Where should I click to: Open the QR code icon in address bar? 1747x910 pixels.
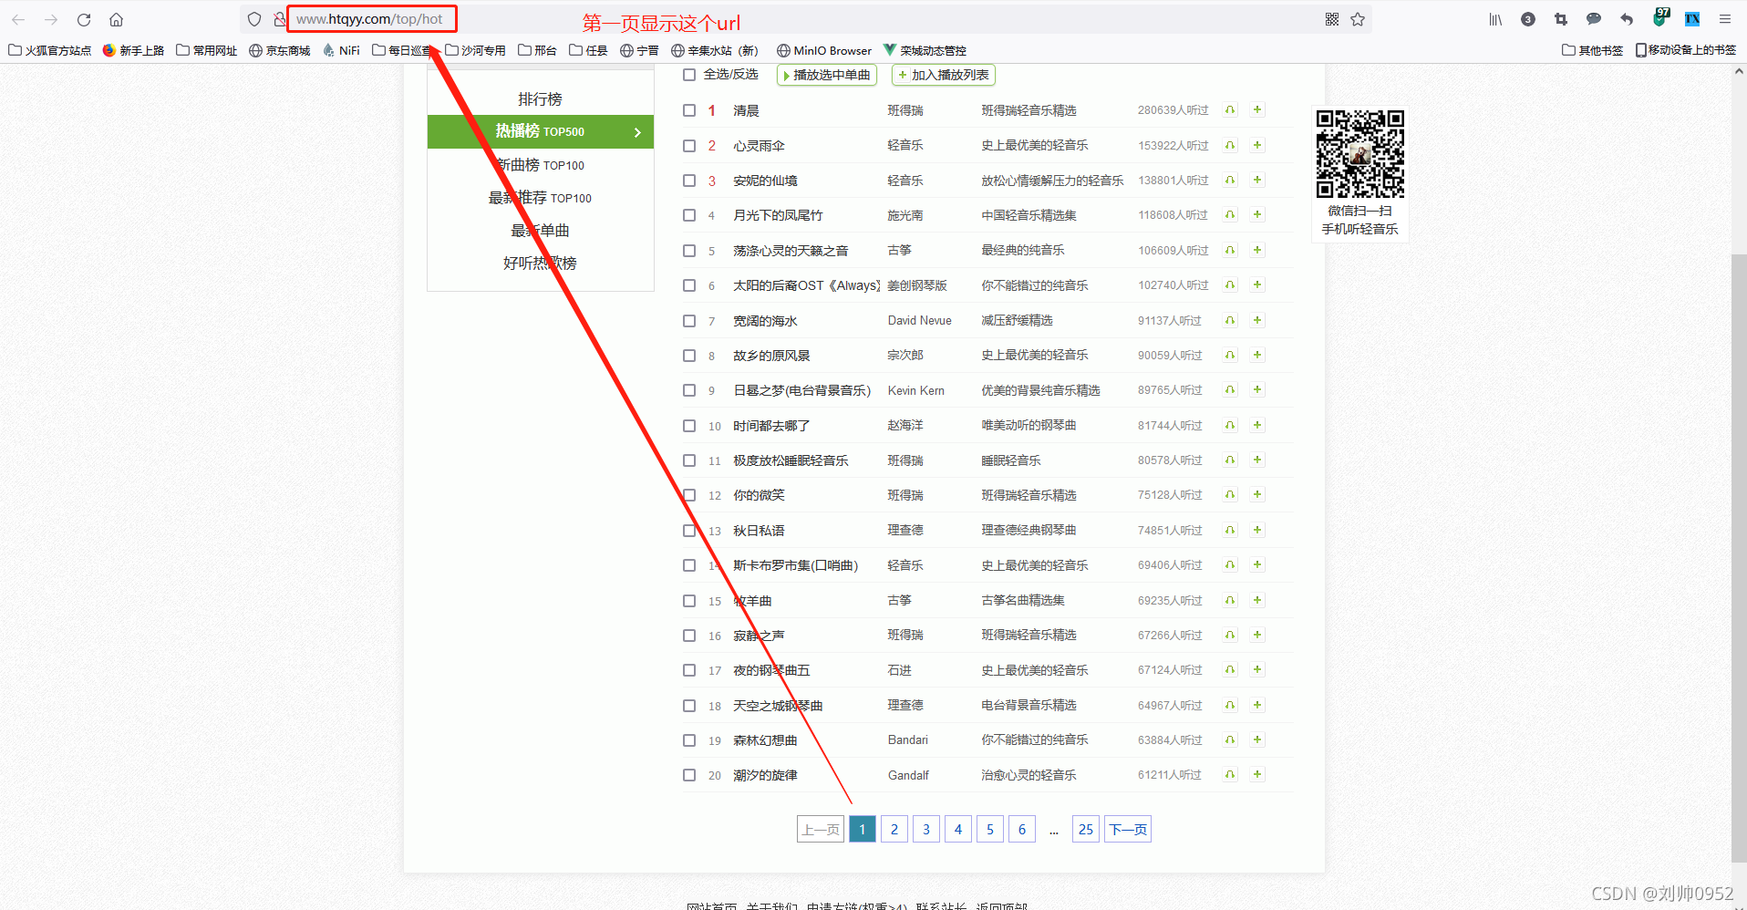point(1332,19)
